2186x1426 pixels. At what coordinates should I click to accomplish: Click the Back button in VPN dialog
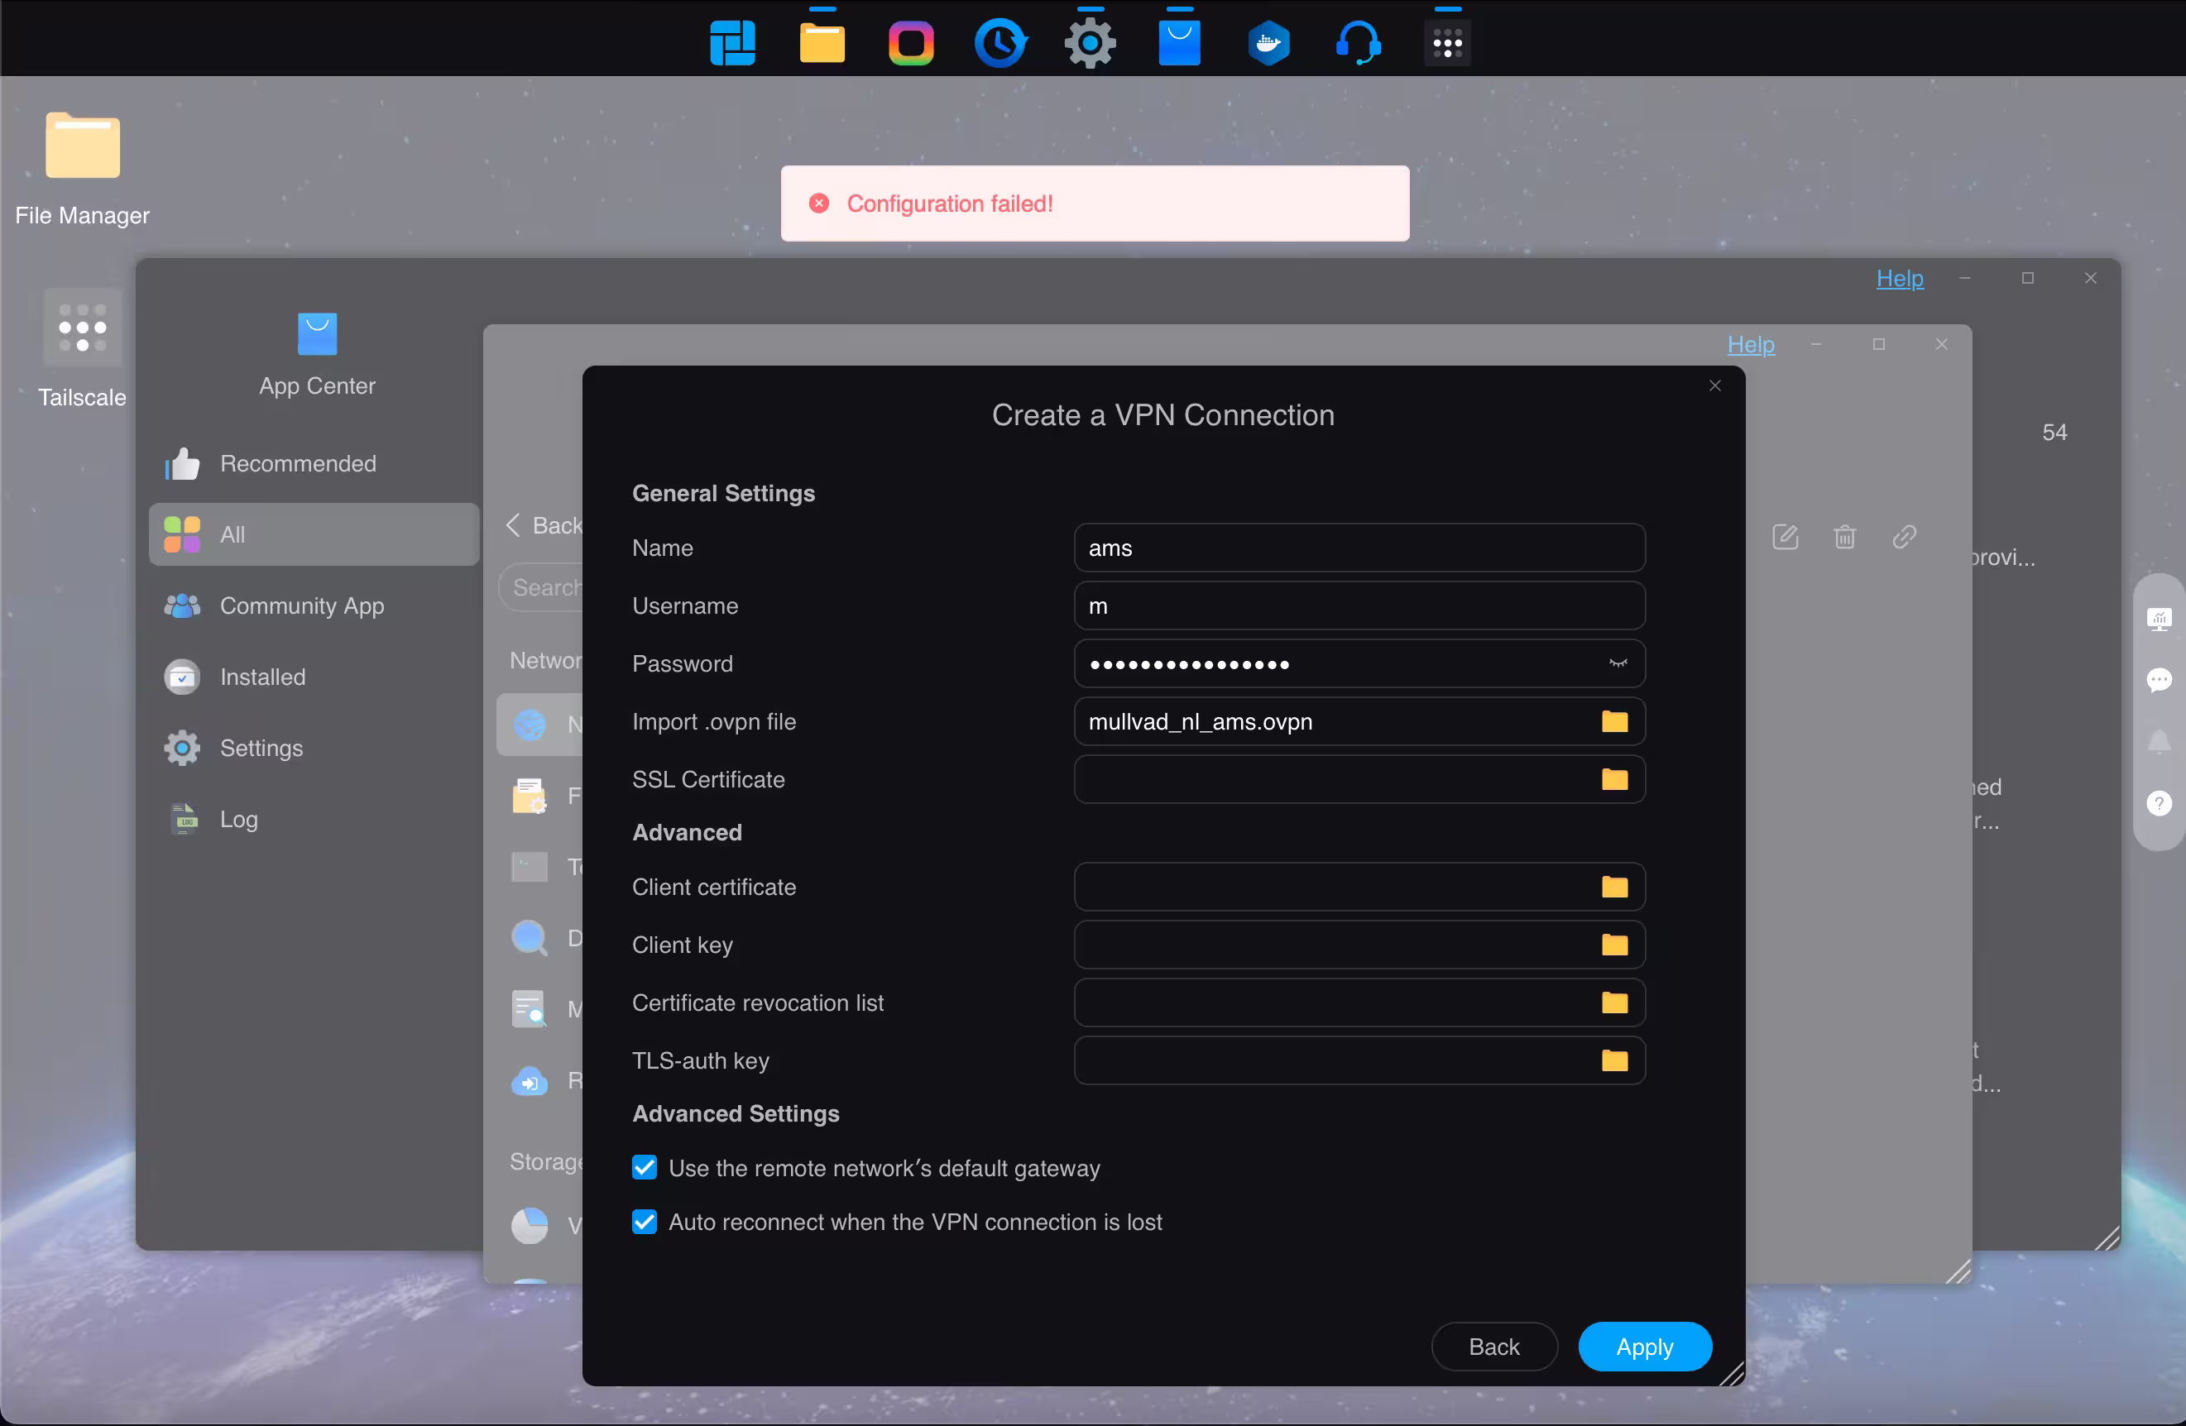coord(1493,1346)
